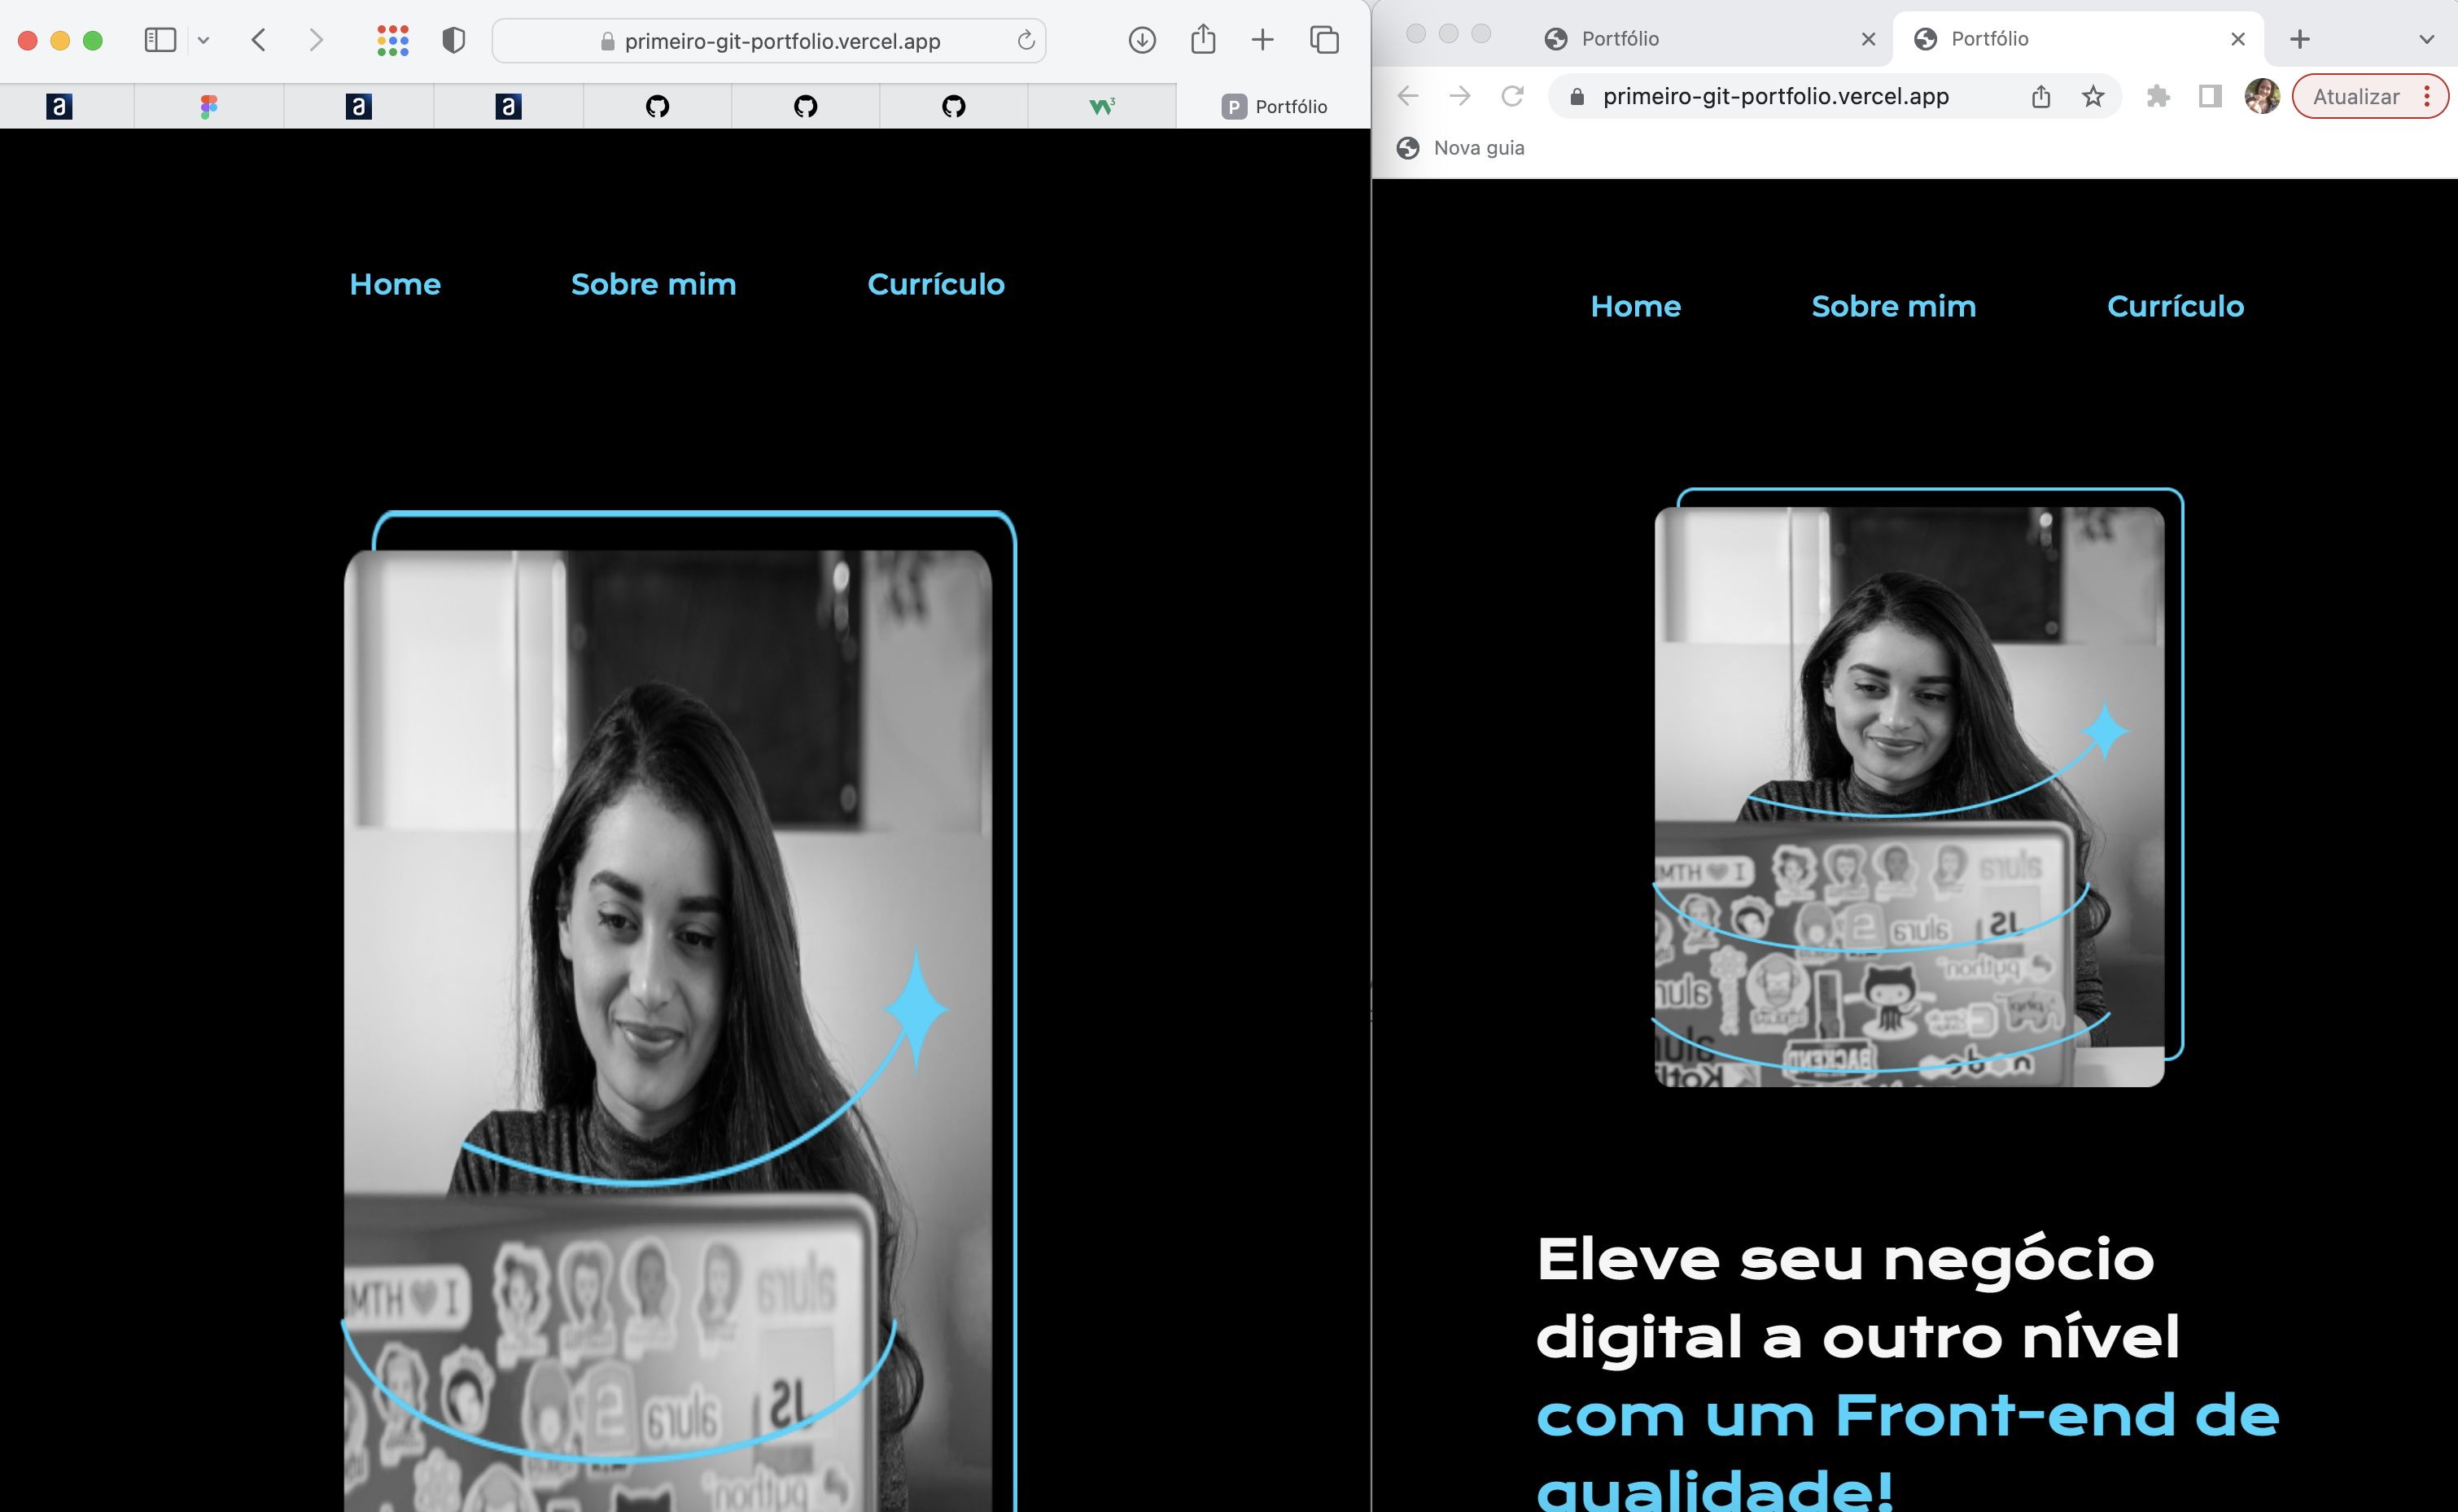The width and height of the screenshot is (2458, 1512).
Task: Switch to the first GitHub tab in Safari
Action: (x=657, y=106)
